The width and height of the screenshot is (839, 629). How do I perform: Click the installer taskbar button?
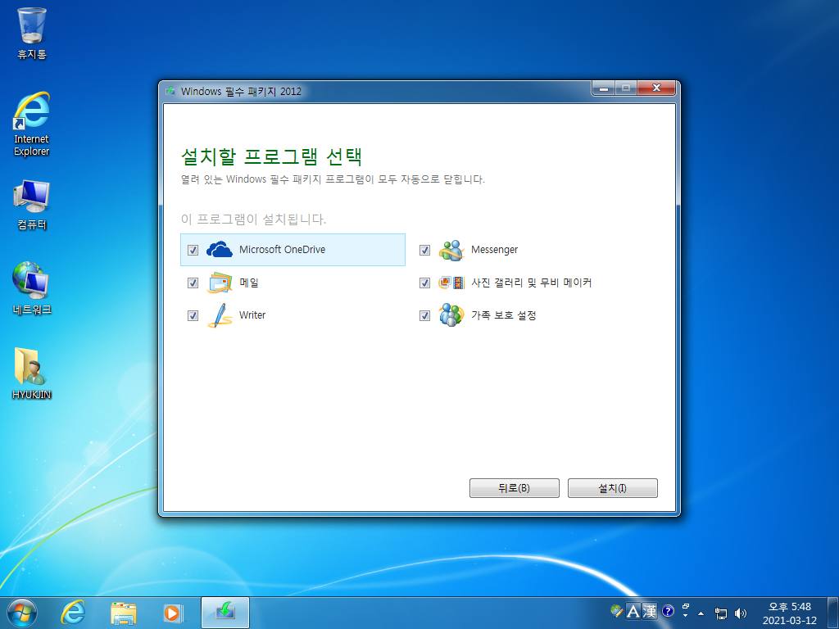(x=225, y=613)
